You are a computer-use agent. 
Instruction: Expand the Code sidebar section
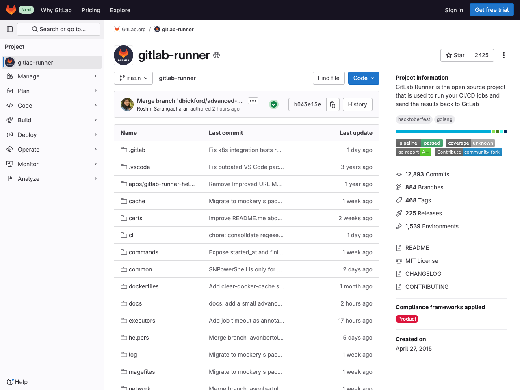(x=52, y=106)
